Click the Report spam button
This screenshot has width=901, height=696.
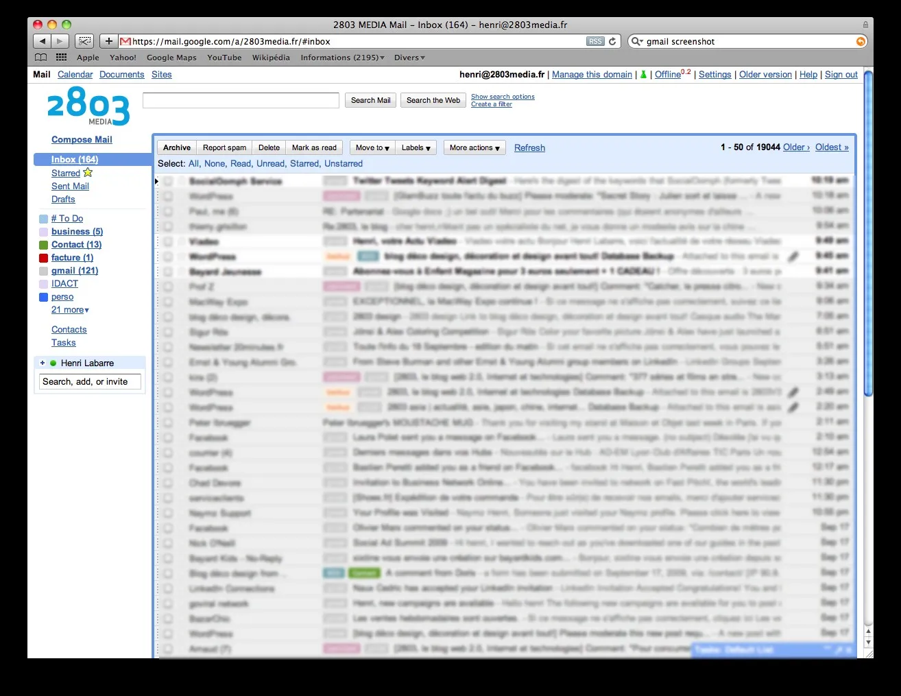(224, 147)
